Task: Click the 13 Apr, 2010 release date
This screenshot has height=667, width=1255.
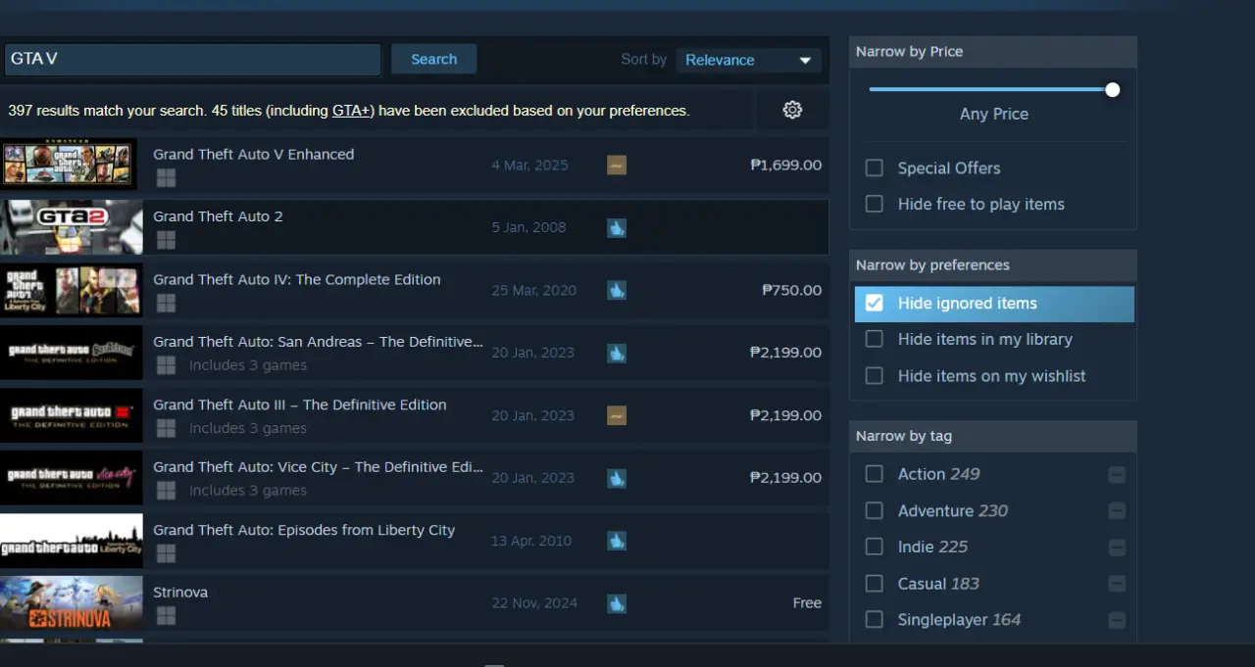Action: coord(530,541)
